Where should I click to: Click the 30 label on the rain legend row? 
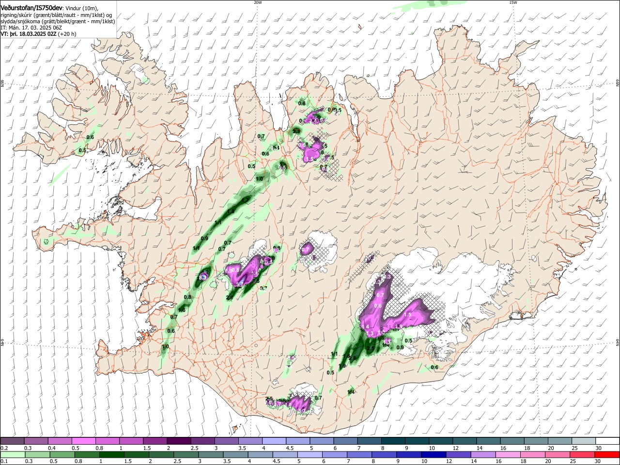(x=598, y=461)
